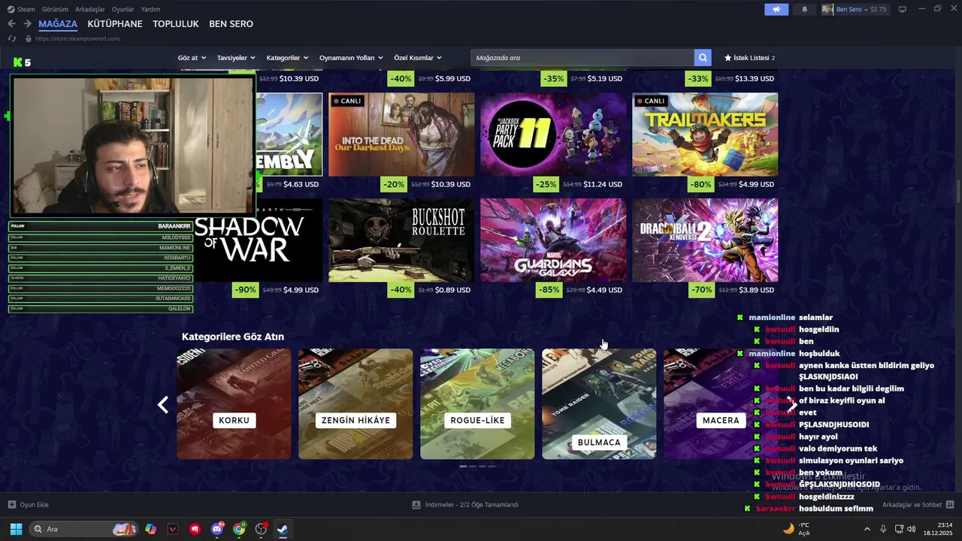
Task: Reload the store page
Action: click(12, 38)
